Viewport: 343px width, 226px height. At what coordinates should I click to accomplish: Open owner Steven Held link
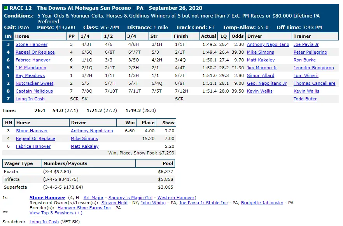pos(114,203)
